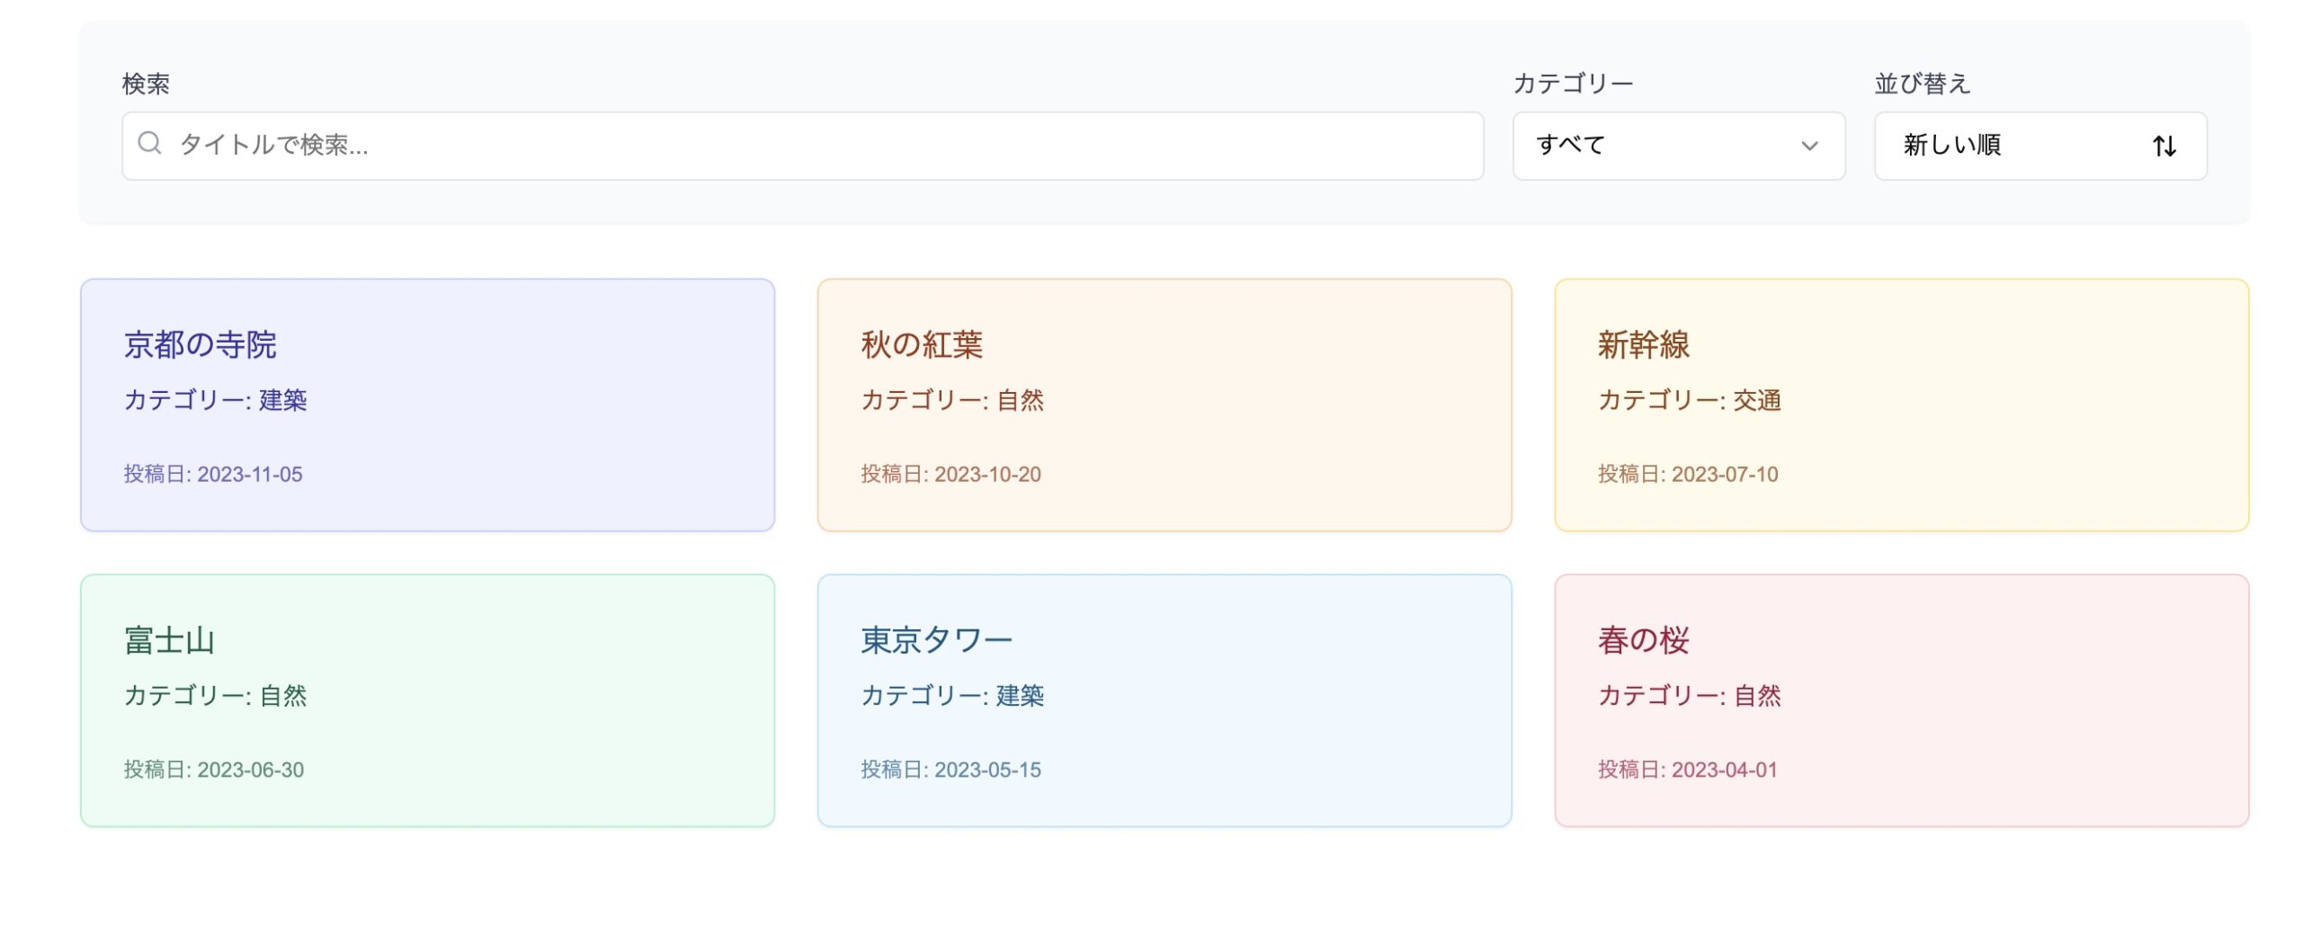This screenshot has width=2302, height=944.
Task: Click 投稿日: 2023-07-10 date text
Action: click(1688, 474)
